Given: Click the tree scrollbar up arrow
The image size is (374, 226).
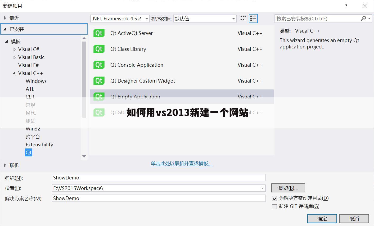Looking at the screenshot, I should (84, 38).
